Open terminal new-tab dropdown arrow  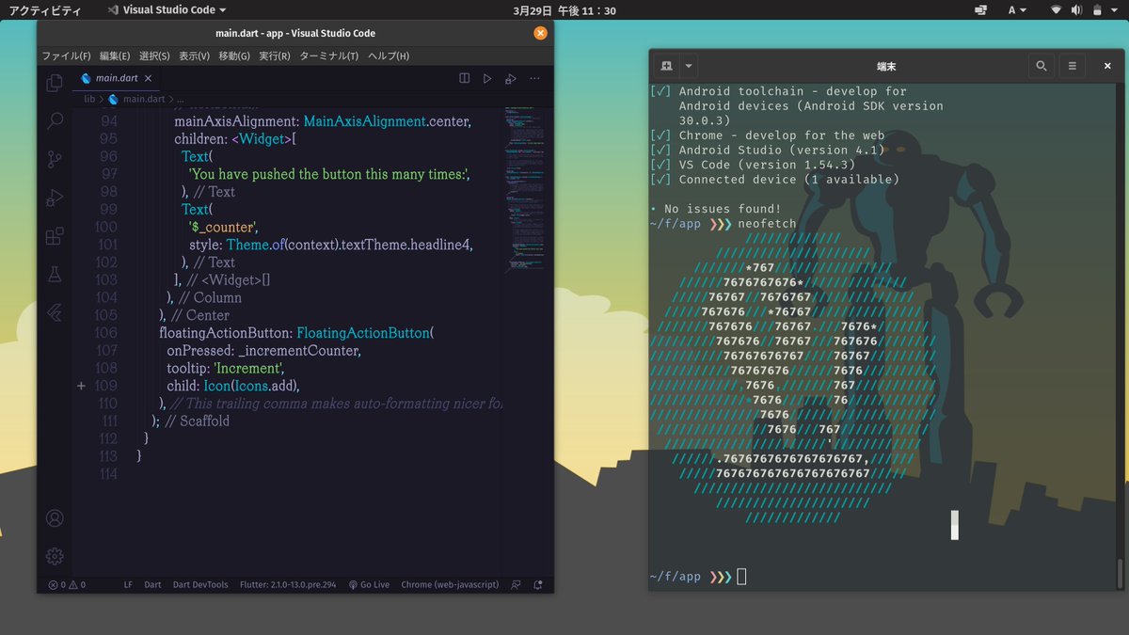tap(690, 66)
